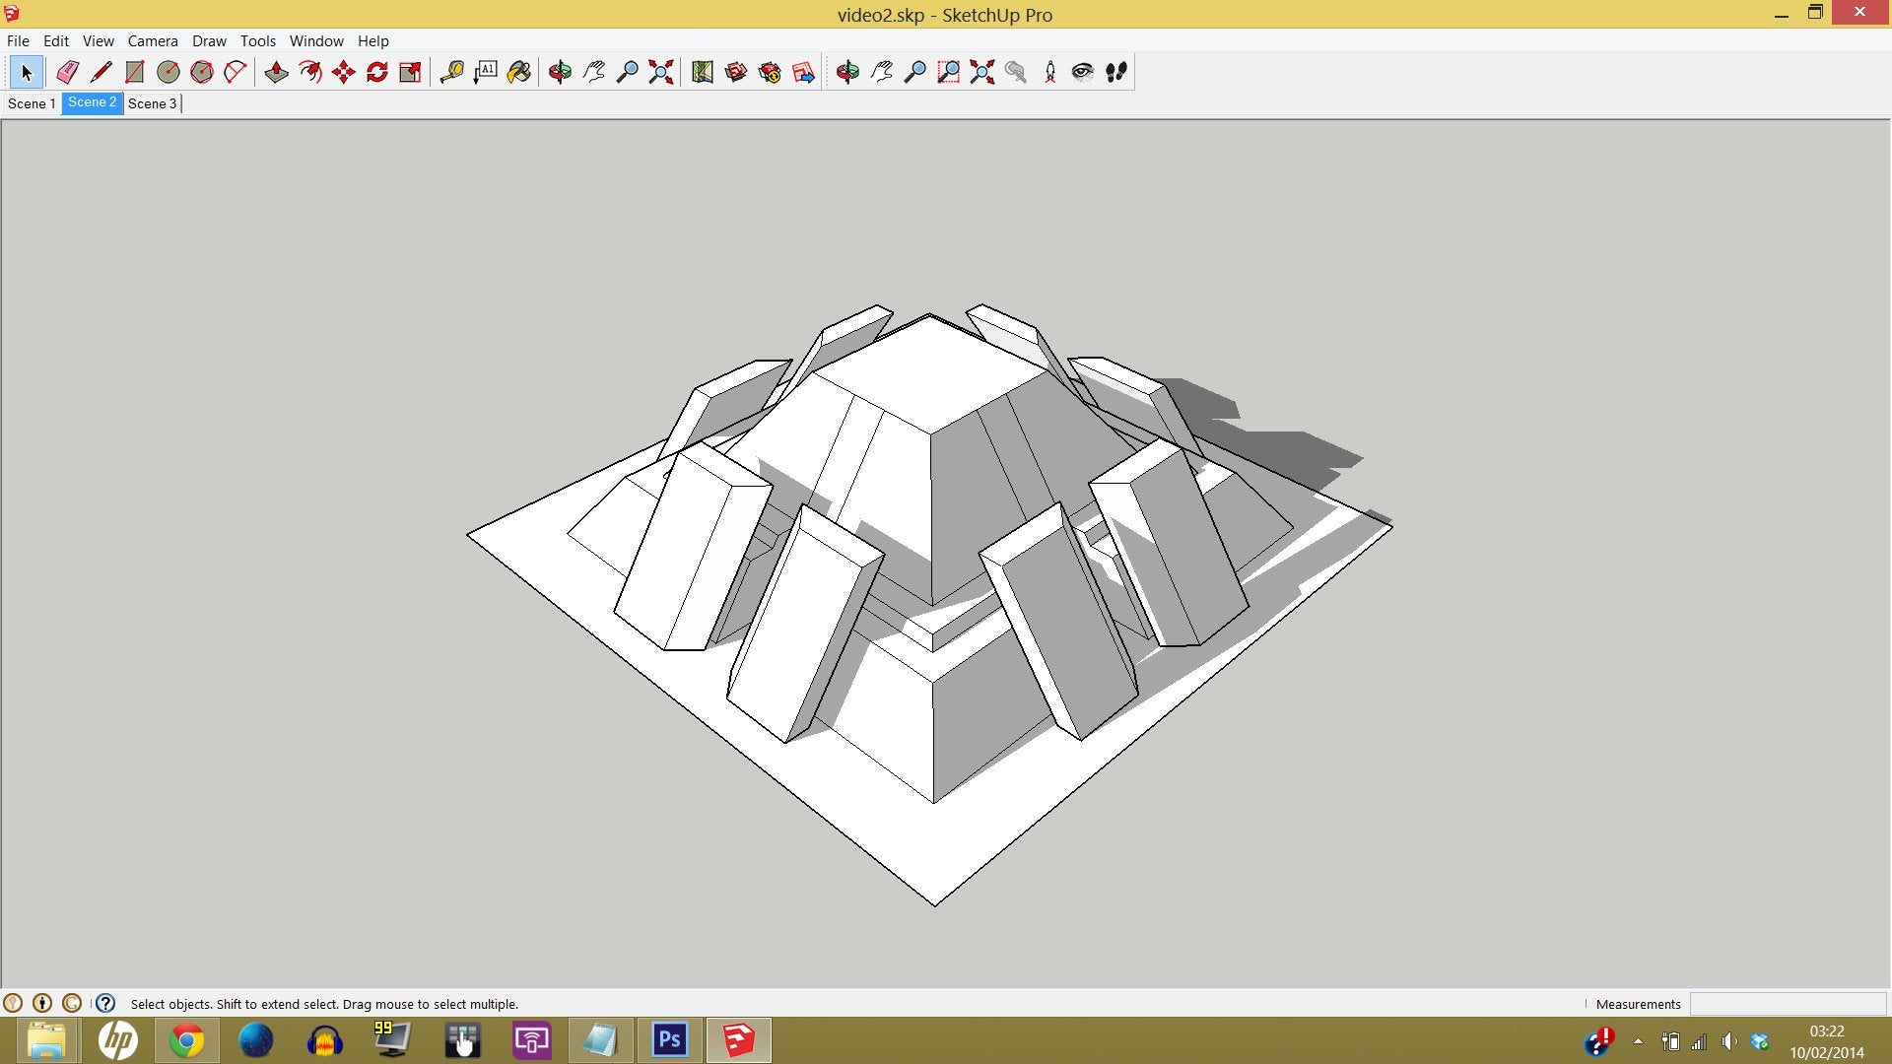The height and width of the screenshot is (1064, 1892).
Task: Open the 3D Warehouse get models icon
Action: [735, 72]
